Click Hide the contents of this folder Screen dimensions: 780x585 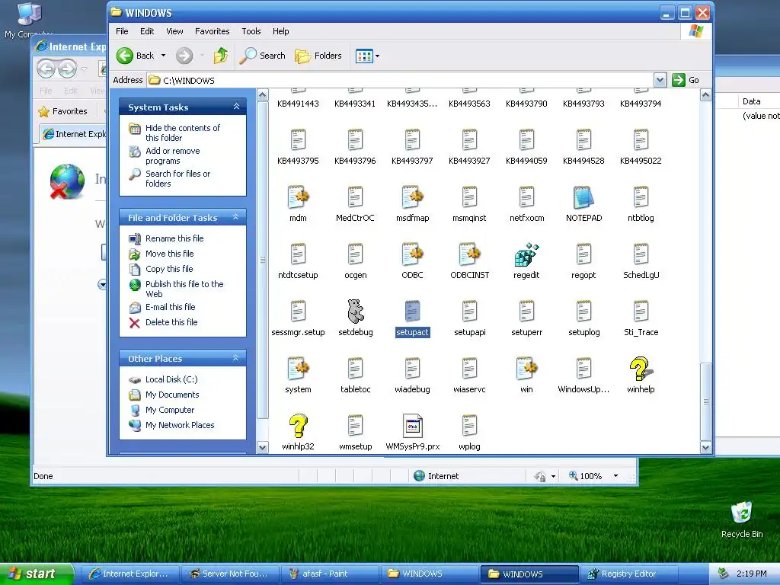[183, 133]
